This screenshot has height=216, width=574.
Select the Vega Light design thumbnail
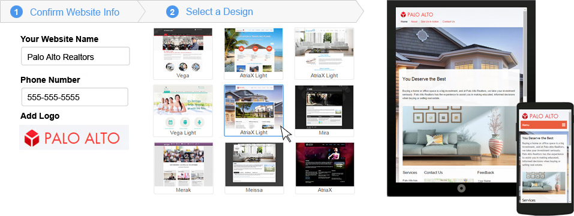[x=183, y=110]
